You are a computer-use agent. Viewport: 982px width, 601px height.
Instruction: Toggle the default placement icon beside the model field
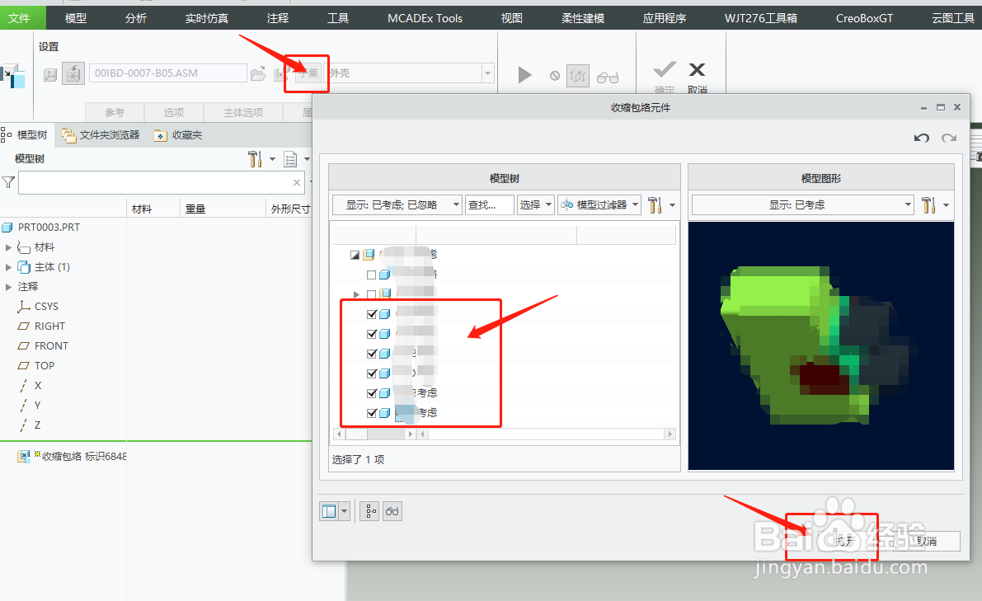73,74
